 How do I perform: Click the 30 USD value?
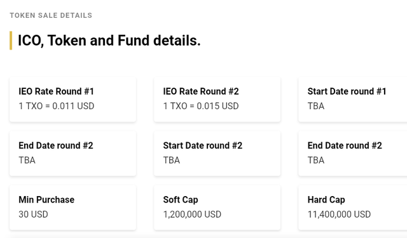pyautogui.click(x=33, y=214)
